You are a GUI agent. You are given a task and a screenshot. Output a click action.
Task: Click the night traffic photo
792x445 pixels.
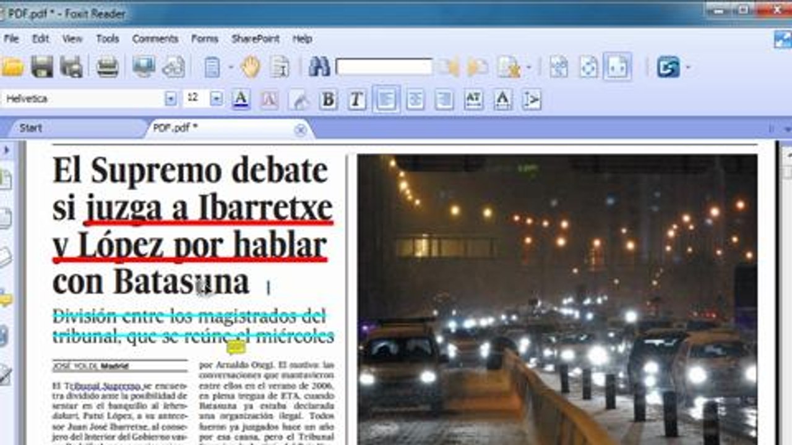[x=557, y=299]
